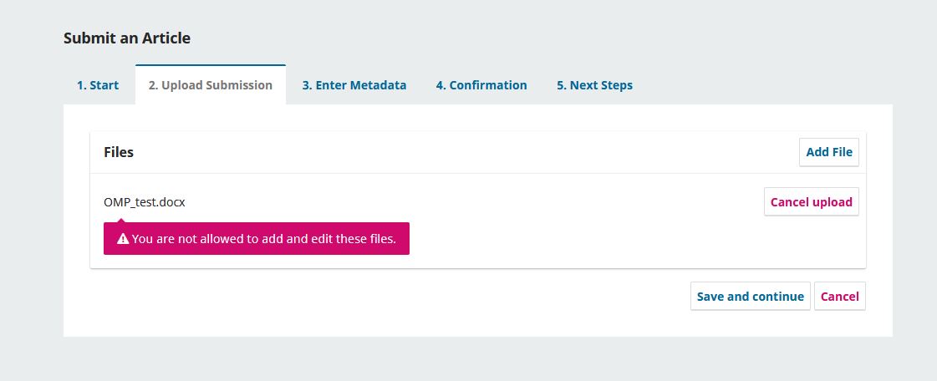Cancel upload of OMP_test.docx

click(x=811, y=201)
